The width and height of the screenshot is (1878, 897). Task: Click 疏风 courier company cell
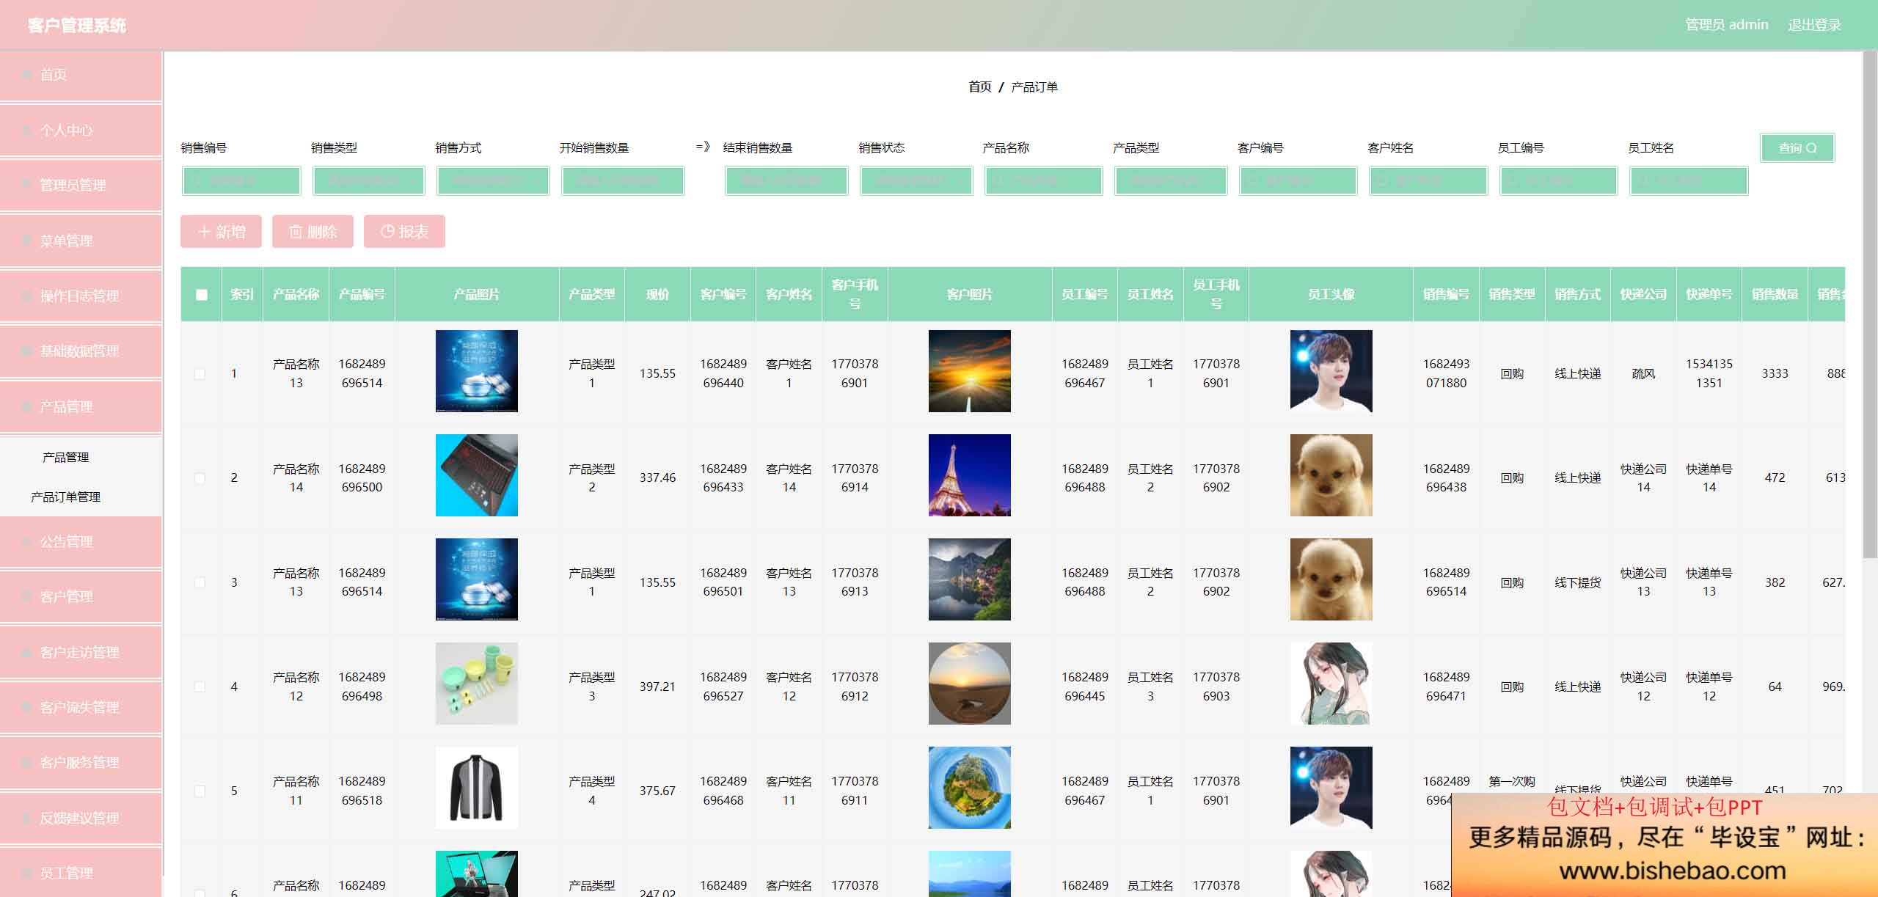1643,373
